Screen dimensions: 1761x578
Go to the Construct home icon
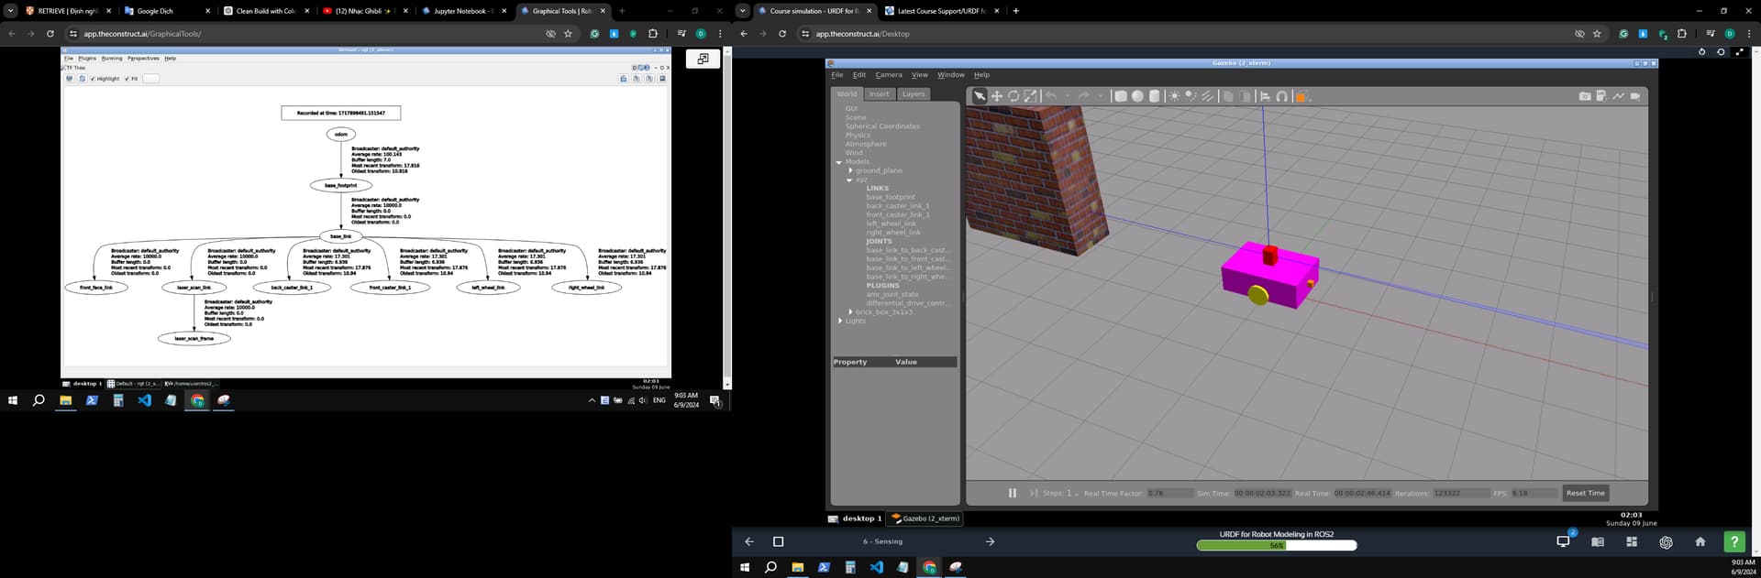coord(1700,542)
